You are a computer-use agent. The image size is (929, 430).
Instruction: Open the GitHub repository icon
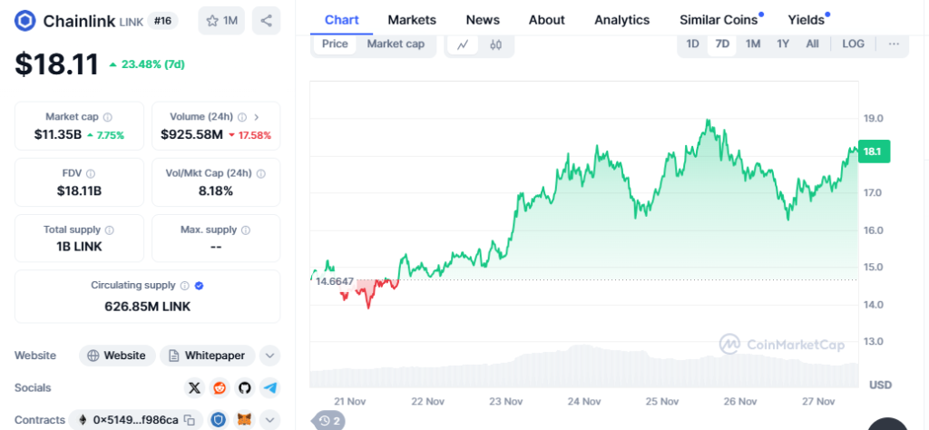pyautogui.click(x=244, y=387)
